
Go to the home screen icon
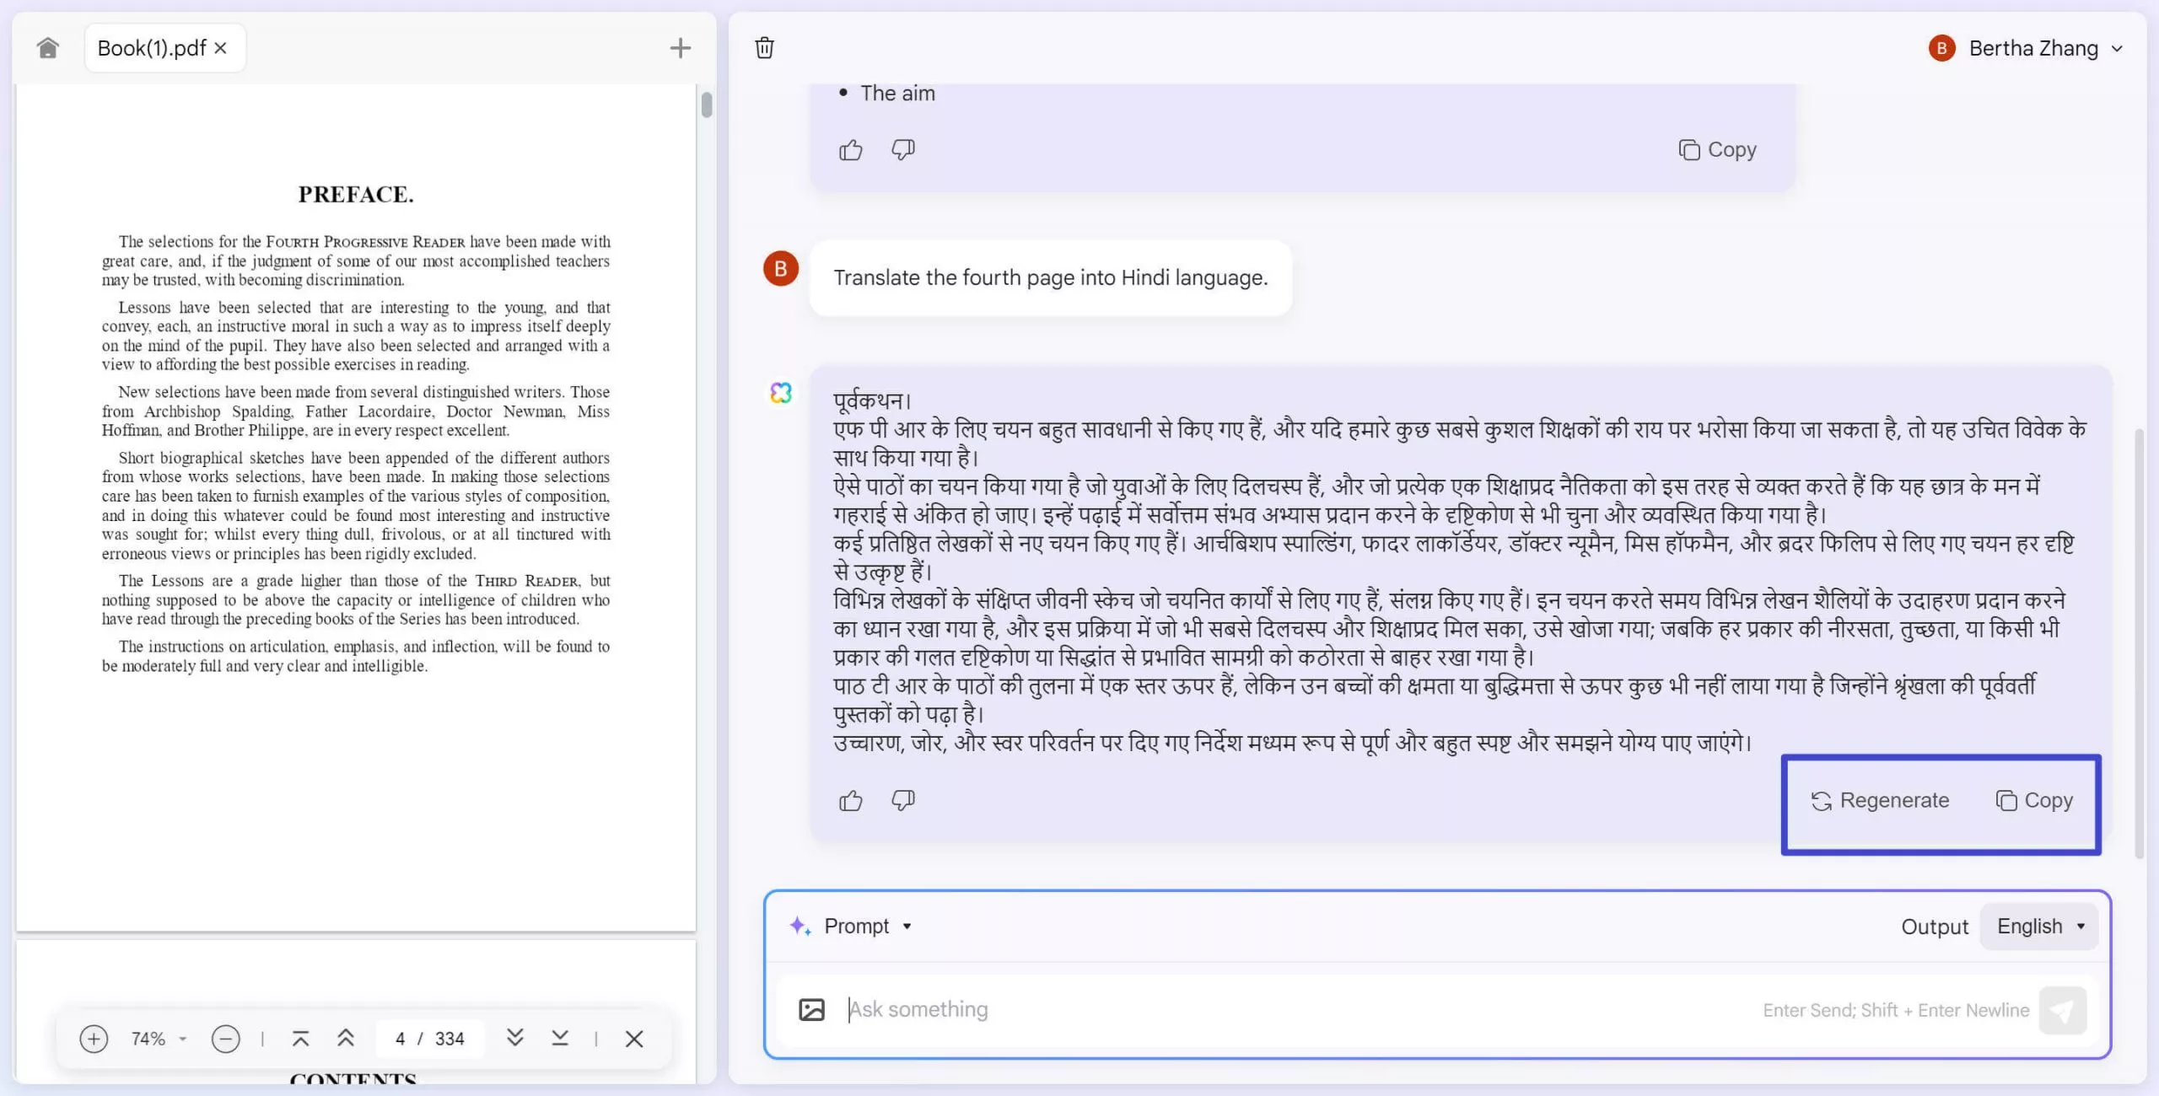48,48
